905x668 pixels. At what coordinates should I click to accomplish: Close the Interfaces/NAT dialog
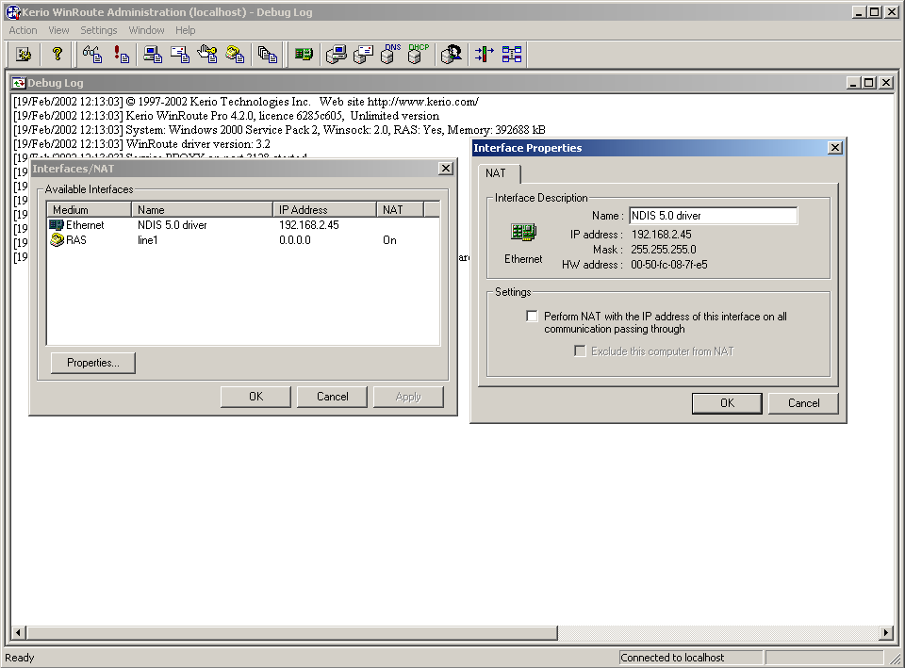pyautogui.click(x=446, y=169)
